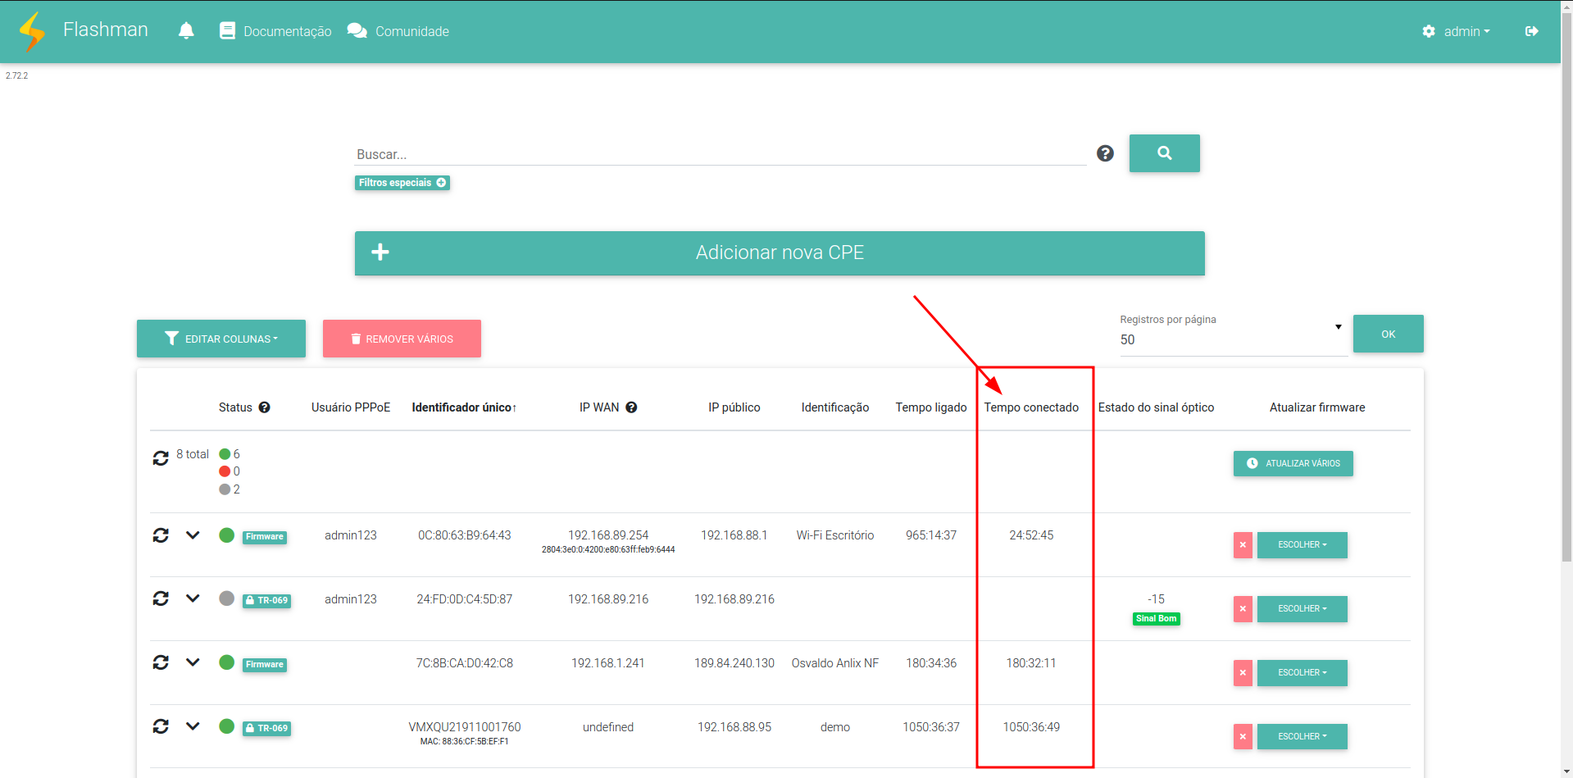Refresh device 0C:80:63:B9:64:43
This screenshot has width=1573, height=778.
click(161, 535)
